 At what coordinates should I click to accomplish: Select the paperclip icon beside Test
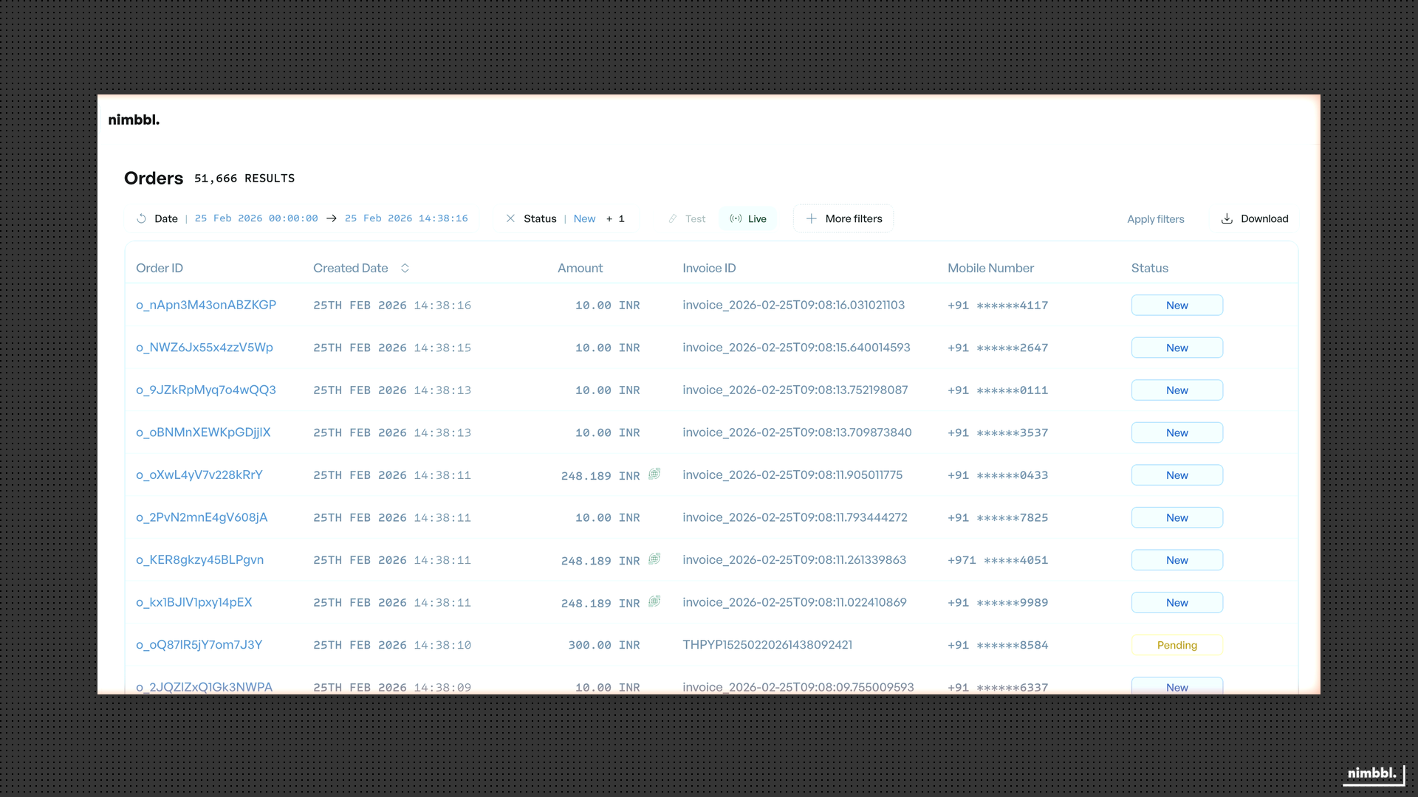coord(673,218)
